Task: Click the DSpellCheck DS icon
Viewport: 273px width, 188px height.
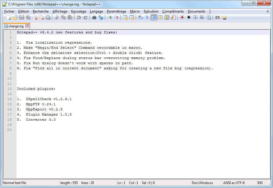Action: (218, 17)
